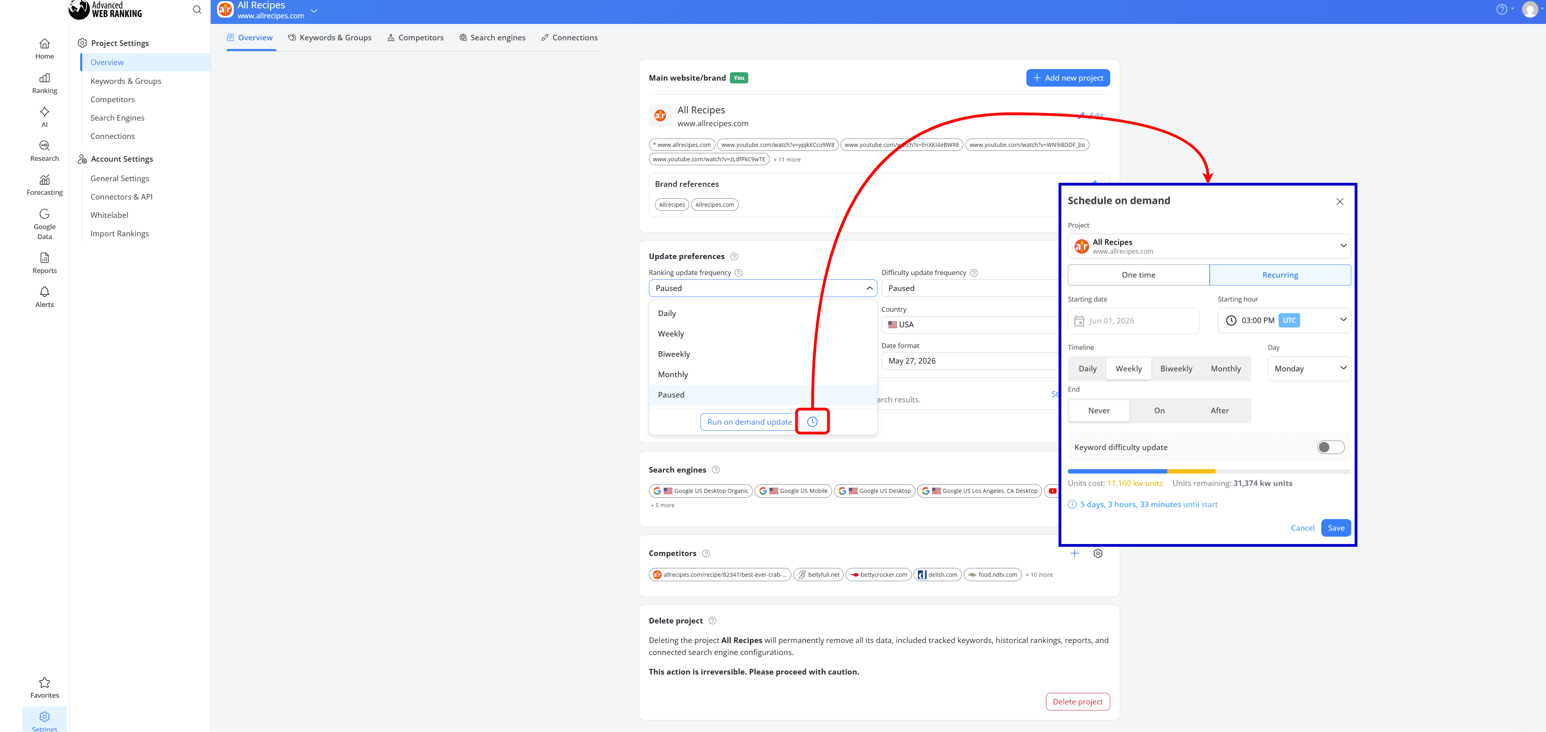Open Connectors & API settings

[121, 198]
